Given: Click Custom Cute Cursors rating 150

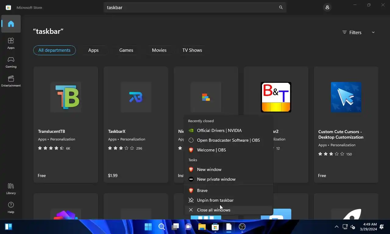Looking at the screenshot, I should (x=335, y=154).
